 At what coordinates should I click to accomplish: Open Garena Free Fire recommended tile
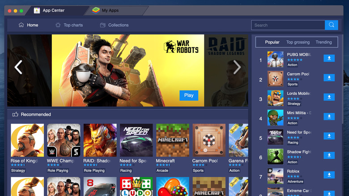click(238, 141)
